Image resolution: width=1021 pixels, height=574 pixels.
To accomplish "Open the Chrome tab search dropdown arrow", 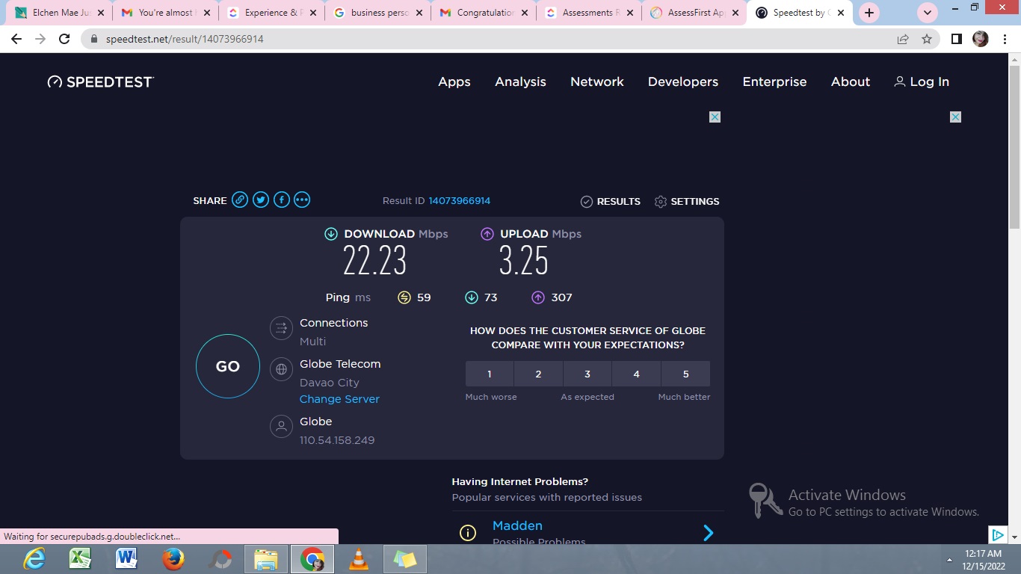I will (x=928, y=13).
